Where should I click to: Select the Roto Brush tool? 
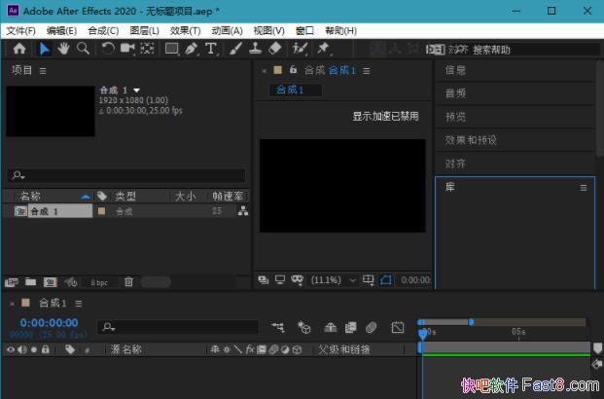[300, 49]
